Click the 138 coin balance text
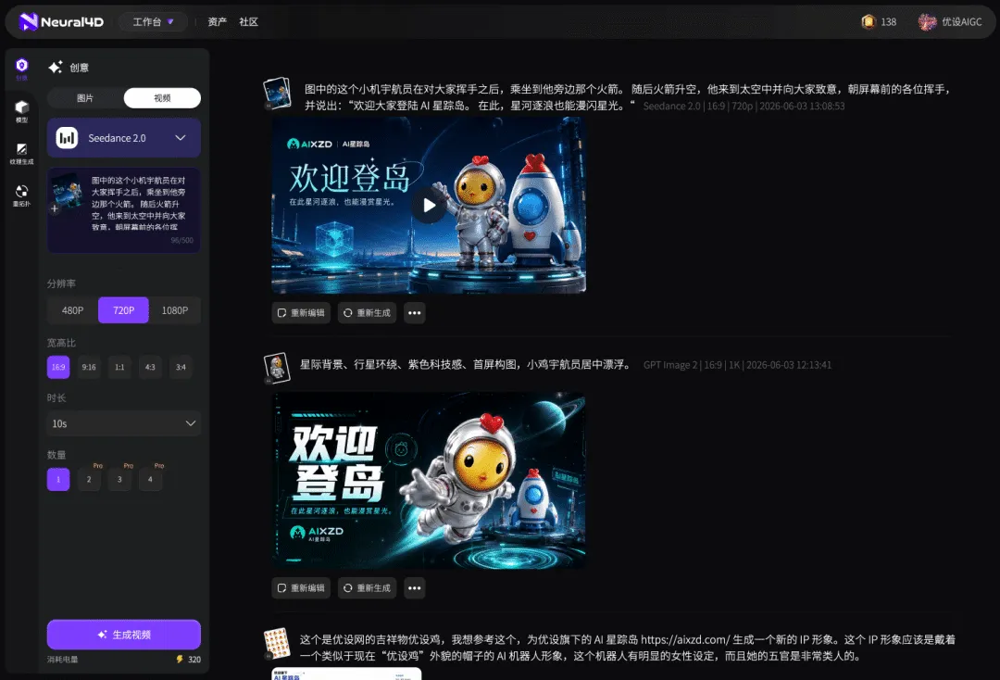The height and width of the screenshot is (680, 1000). point(888,21)
